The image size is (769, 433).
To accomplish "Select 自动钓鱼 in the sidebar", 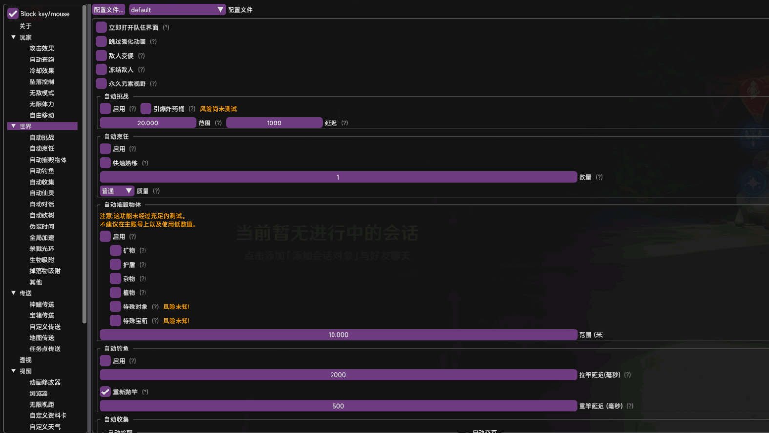I will tap(42, 171).
